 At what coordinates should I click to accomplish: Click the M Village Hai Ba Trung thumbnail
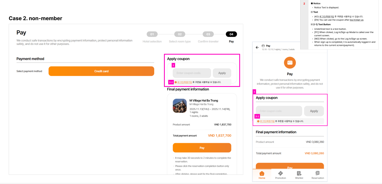point(180,106)
